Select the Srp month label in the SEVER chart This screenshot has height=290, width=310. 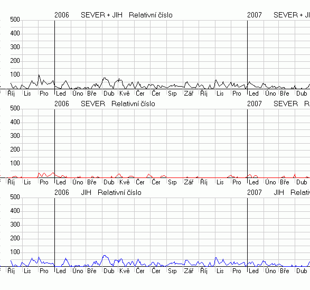(x=172, y=182)
